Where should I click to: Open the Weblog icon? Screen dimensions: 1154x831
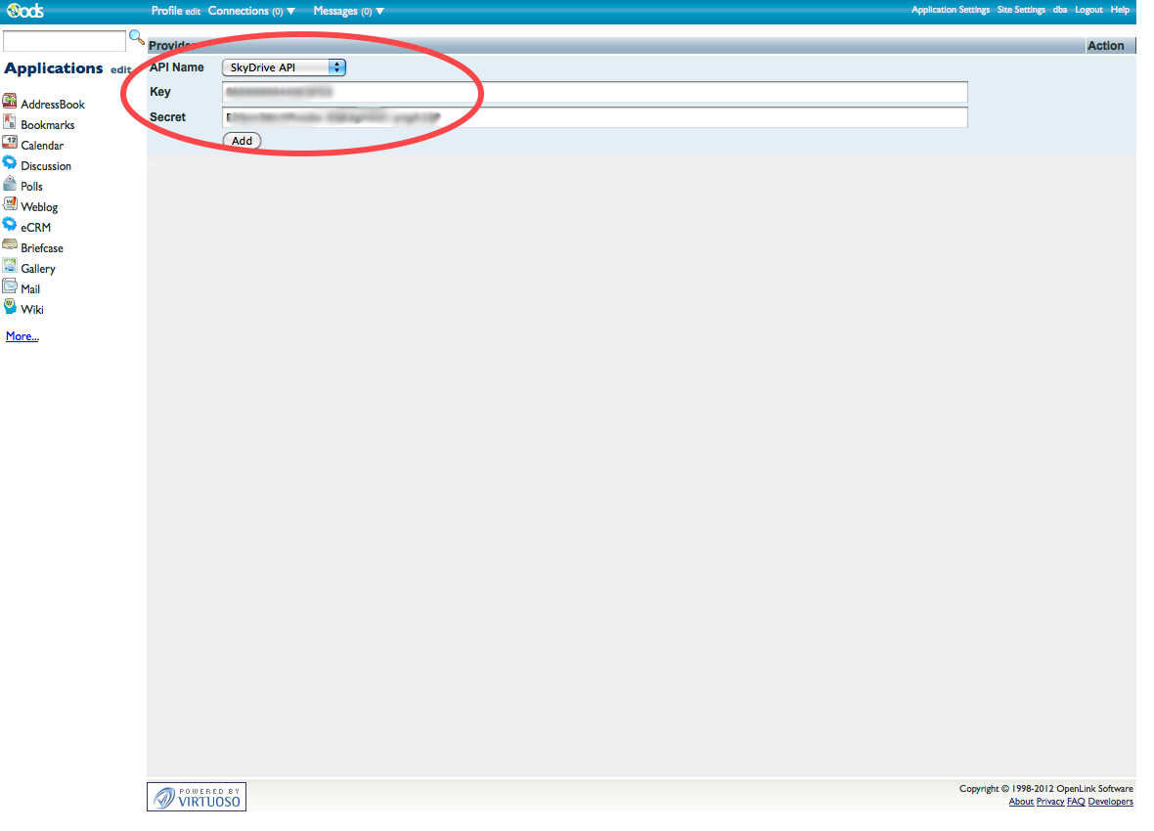[10, 204]
